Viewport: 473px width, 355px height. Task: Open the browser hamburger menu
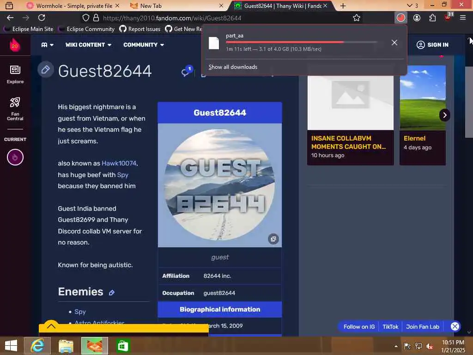pos(463,18)
